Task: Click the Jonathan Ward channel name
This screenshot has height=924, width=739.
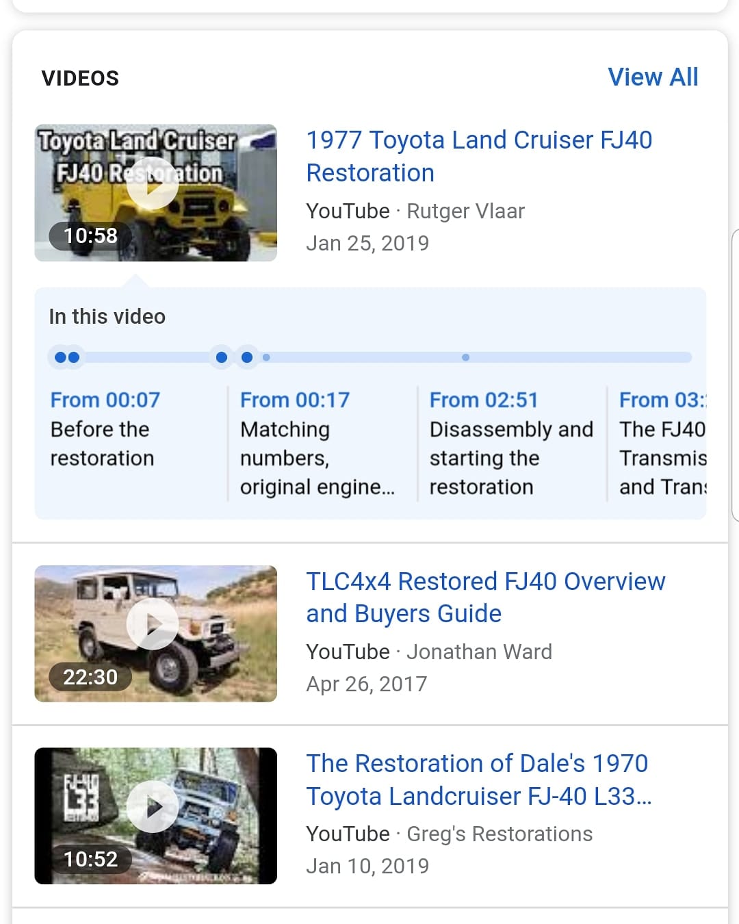Action: coord(479,652)
